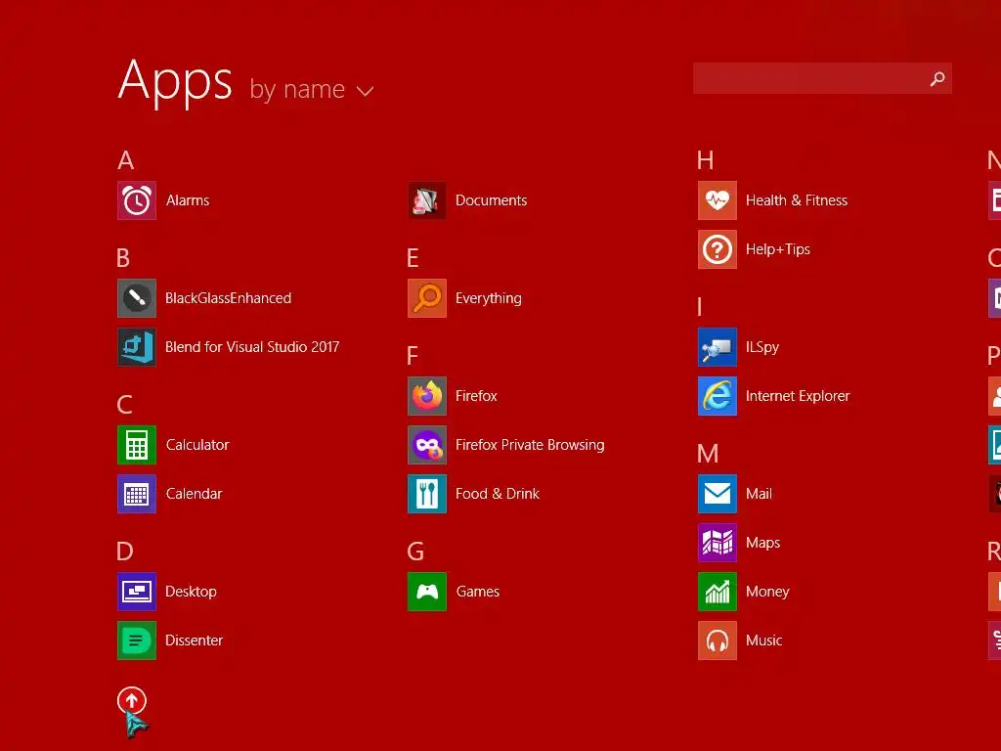Image resolution: width=1001 pixels, height=751 pixels.
Task: Open the Money tile icon
Action: [x=718, y=592]
